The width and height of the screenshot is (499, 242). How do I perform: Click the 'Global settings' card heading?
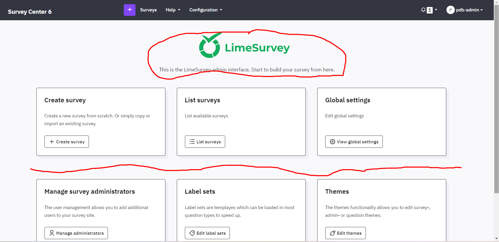point(348,100)
